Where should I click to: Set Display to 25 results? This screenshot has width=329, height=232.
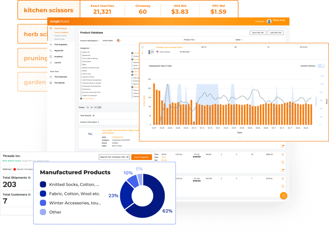[x=88, y=107]
